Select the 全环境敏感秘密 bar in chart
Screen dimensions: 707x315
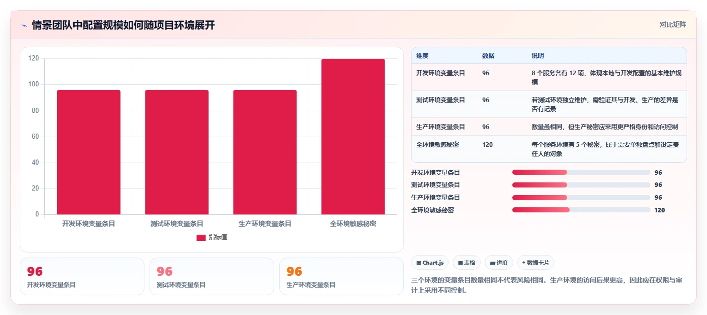click(353, 137)
